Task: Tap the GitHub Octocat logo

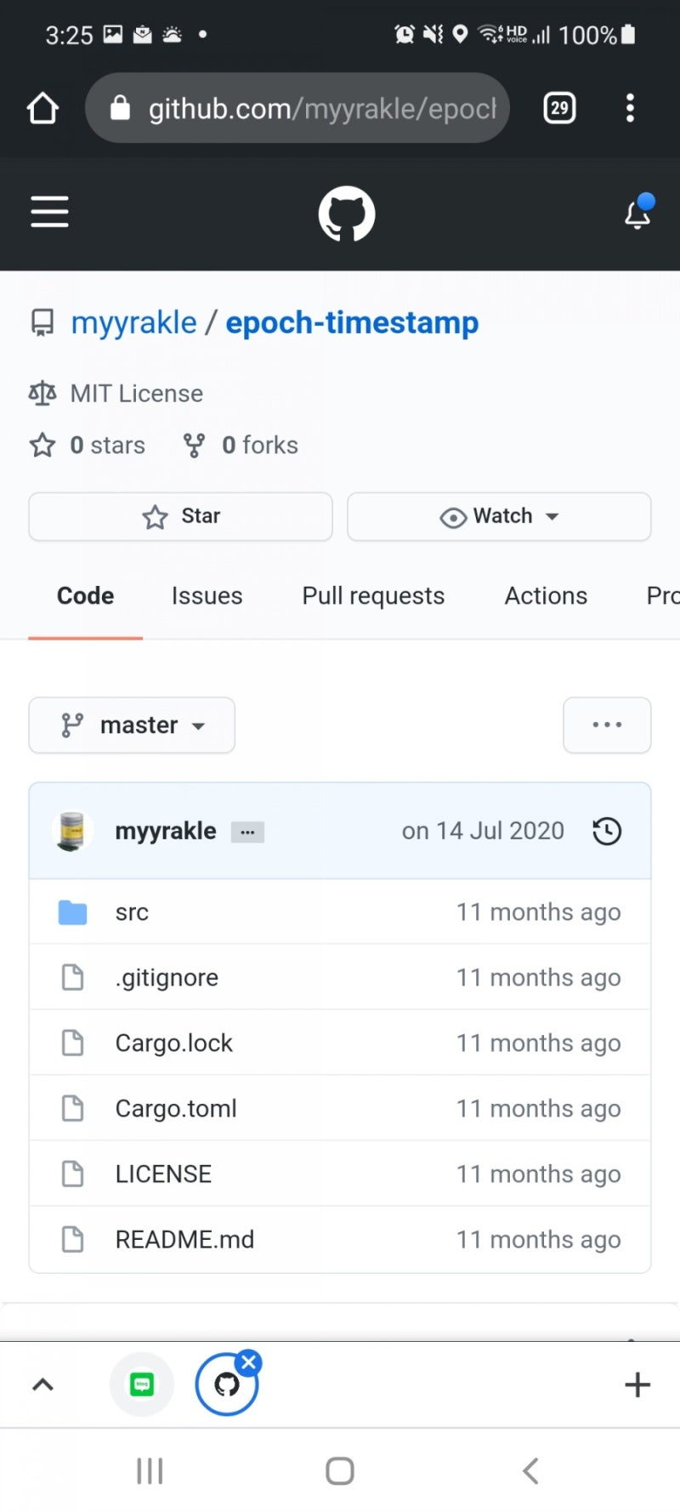Action: pos(346,213)
